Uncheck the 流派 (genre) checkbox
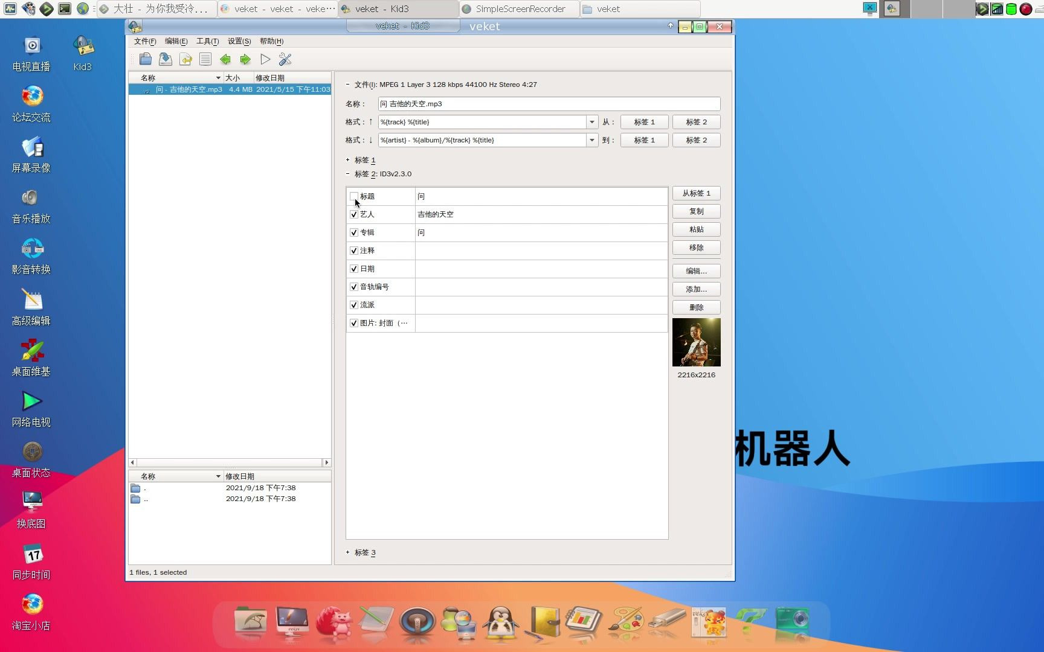Screen dimensions: 1044x652 353,305
